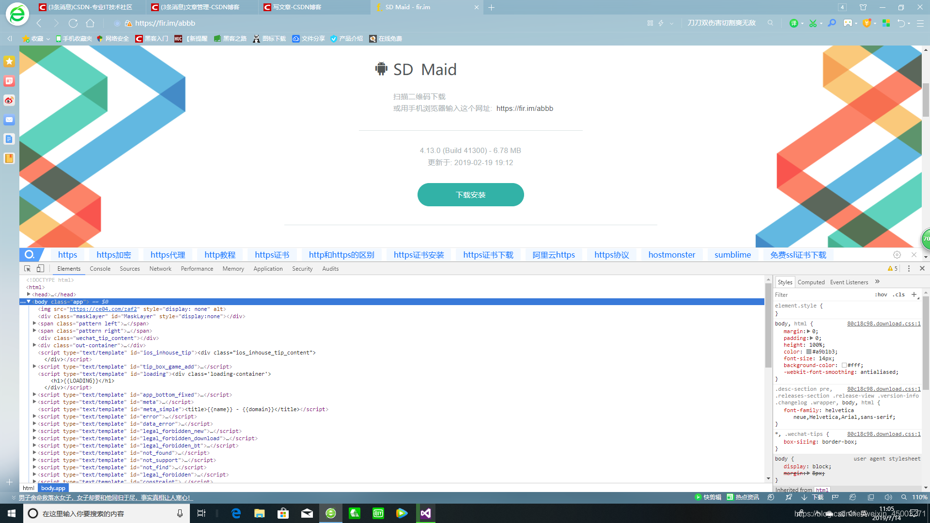
Task: Switch to the 写文章-CSDN博客 browser tab
Action: (314, 7)
